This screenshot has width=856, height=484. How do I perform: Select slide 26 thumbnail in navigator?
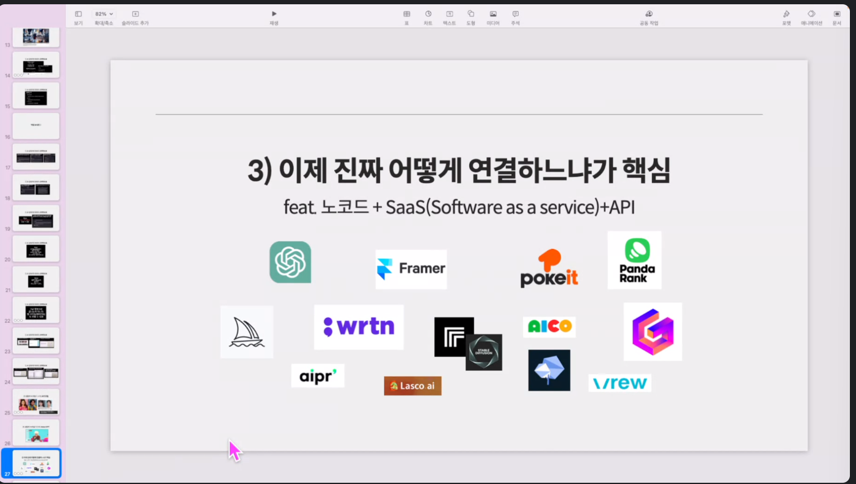36,433
